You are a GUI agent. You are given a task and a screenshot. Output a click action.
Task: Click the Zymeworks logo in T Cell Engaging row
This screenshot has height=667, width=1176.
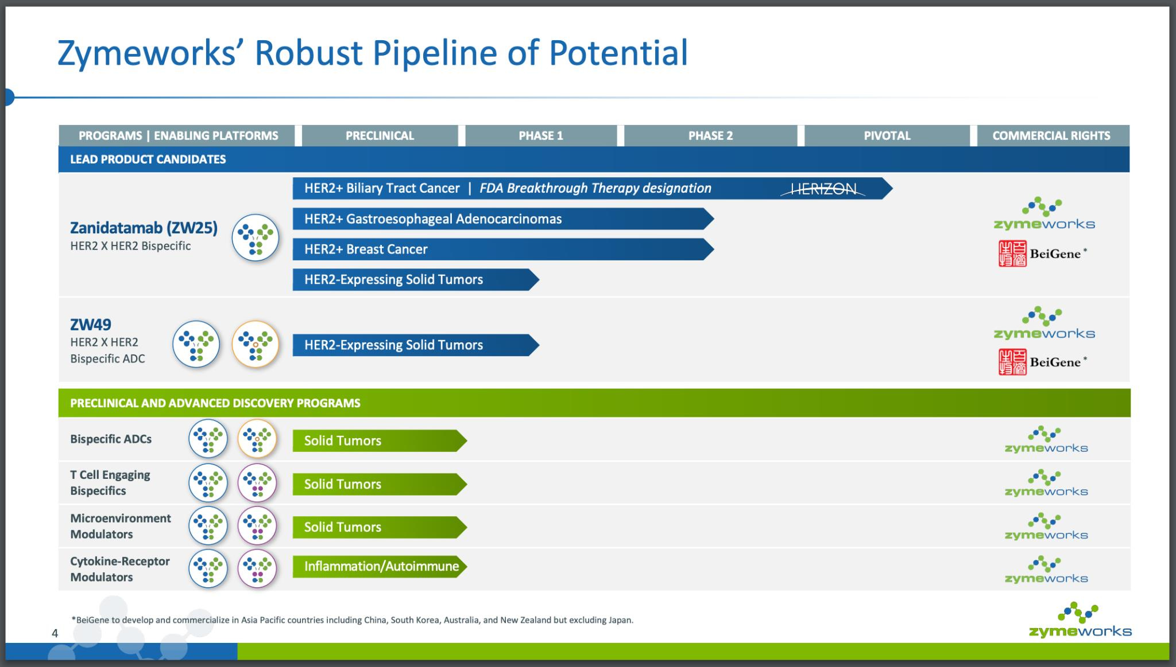coord(1046,483)
